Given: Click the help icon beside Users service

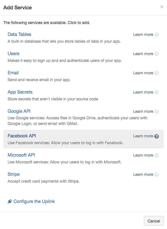Looking at the screenshot, I should [x=157, y=54].
